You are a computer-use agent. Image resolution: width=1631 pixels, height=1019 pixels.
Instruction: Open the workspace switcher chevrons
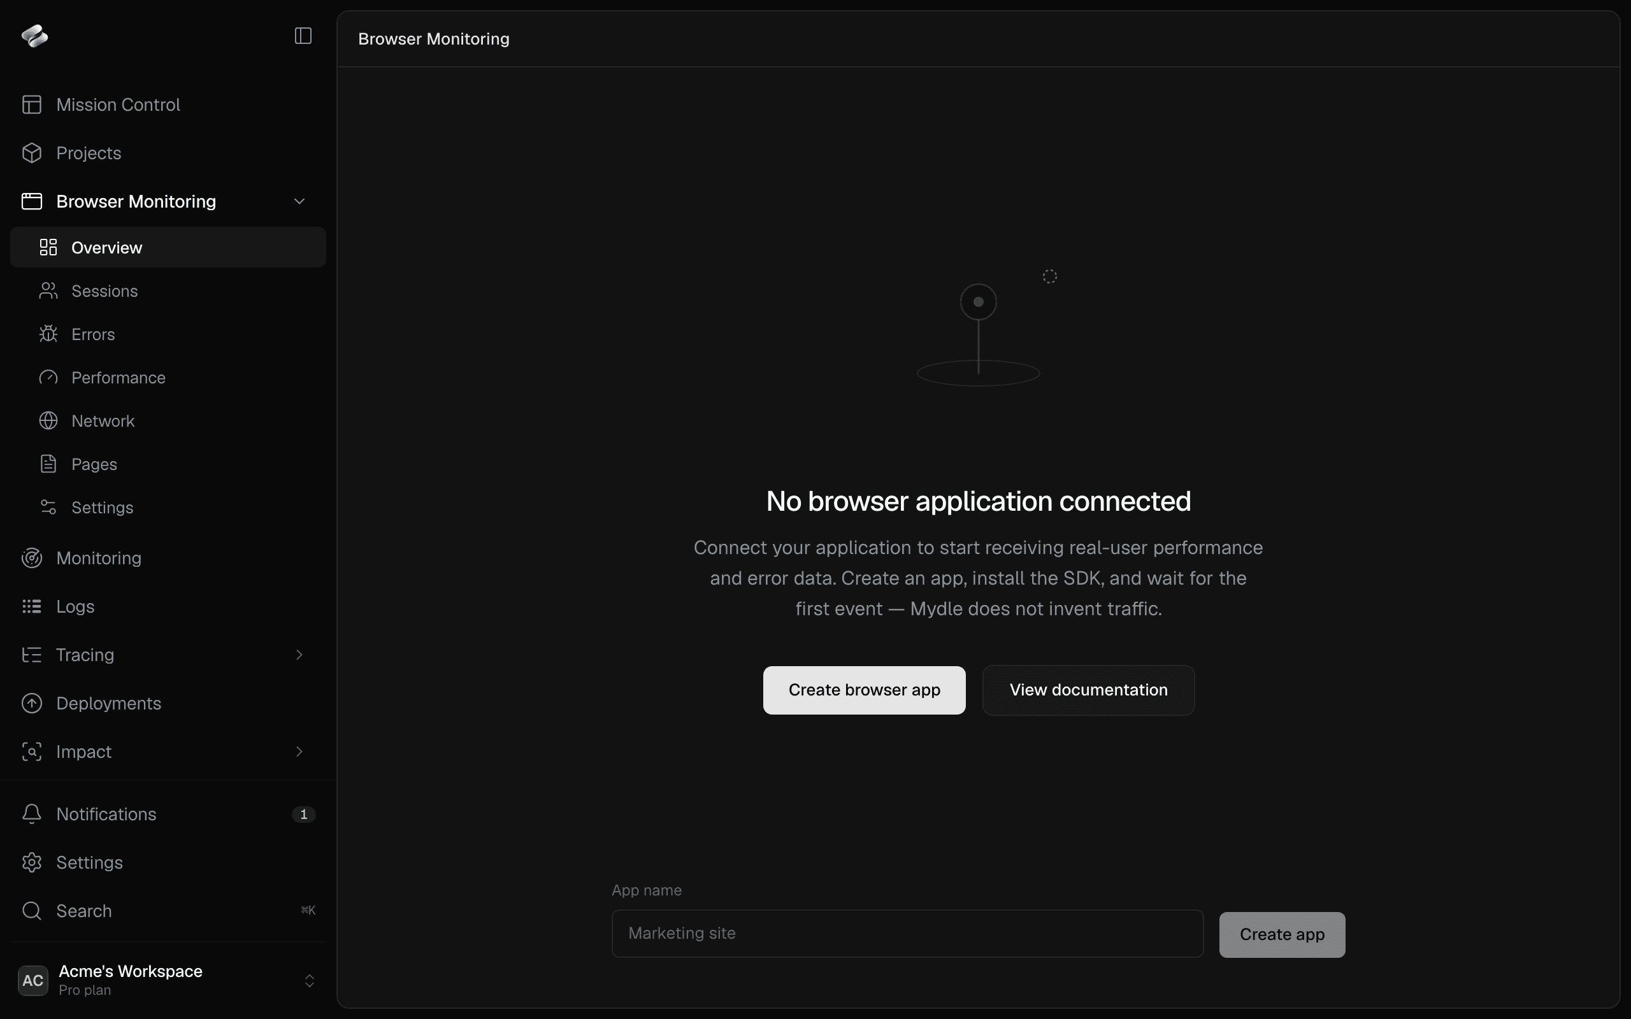tap(310, 981)
